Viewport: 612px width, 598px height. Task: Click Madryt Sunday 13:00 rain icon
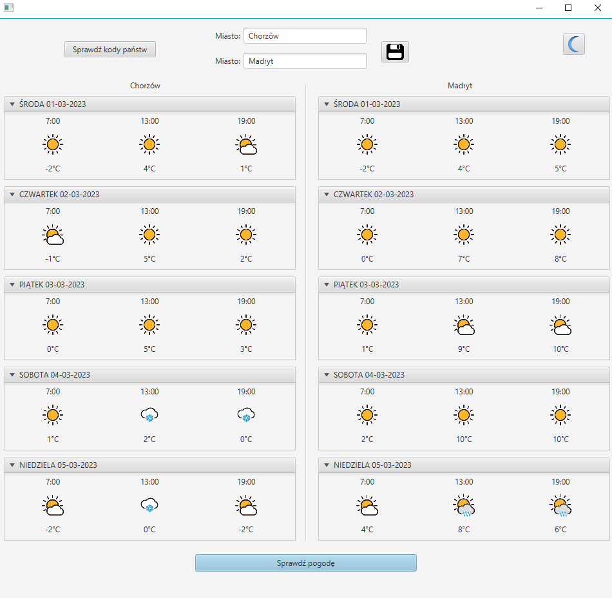(464, 506)
